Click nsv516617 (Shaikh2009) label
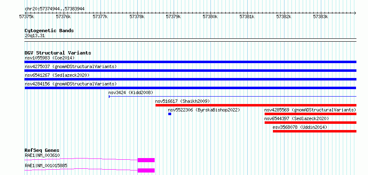Screen dimensions: 368x175 182,101
